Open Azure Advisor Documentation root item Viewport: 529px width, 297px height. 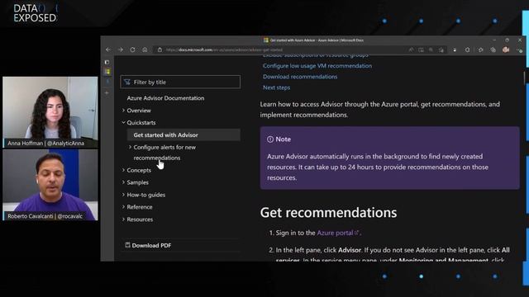click(165, 98)
